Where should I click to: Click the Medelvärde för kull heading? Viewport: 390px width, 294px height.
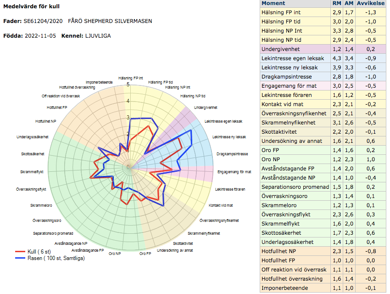pyautogui.click(x=31, y=7)
